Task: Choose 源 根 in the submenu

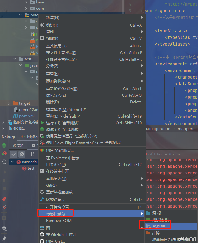Action: (x=171, y=213)
